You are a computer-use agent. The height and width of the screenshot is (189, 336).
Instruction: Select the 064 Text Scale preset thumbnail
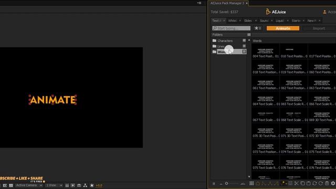(x=266, y=99)
